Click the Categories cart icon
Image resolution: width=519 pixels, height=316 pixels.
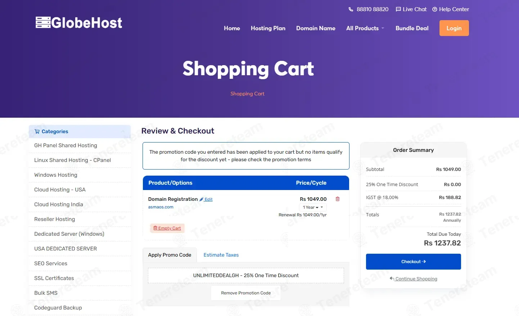pyautogui.click(x=37, y=131)
